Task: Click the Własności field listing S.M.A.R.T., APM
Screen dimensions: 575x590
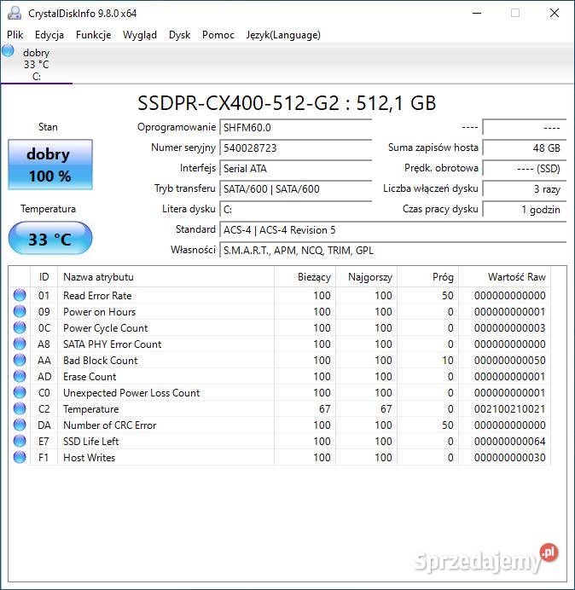Action: click(392, 250)
